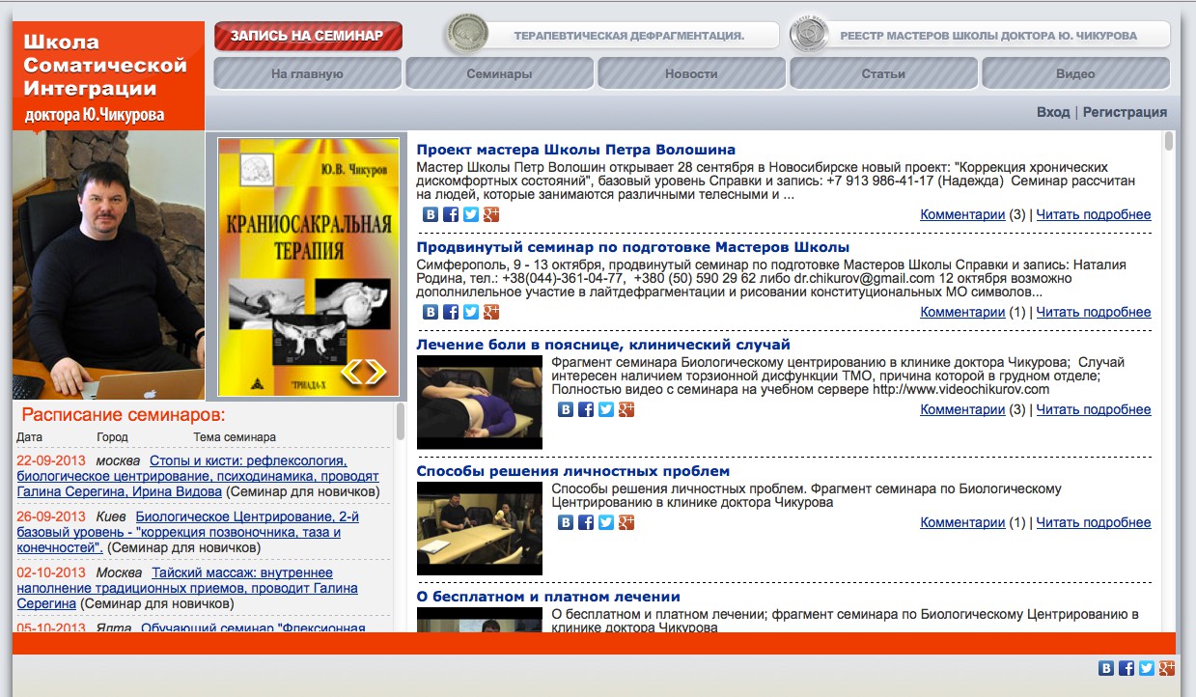
Task: Share Способы решения post on Google Plus
Action: (626, 522)
